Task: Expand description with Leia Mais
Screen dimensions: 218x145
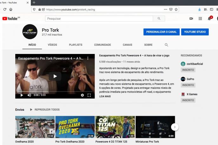Action: coord(105,96)
